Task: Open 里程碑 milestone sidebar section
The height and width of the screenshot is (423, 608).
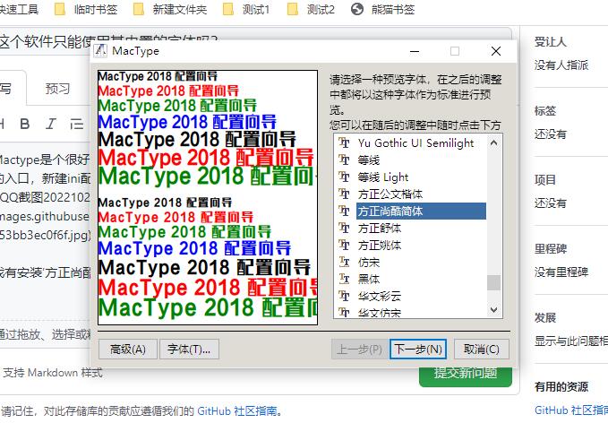Action: point(550,248)
